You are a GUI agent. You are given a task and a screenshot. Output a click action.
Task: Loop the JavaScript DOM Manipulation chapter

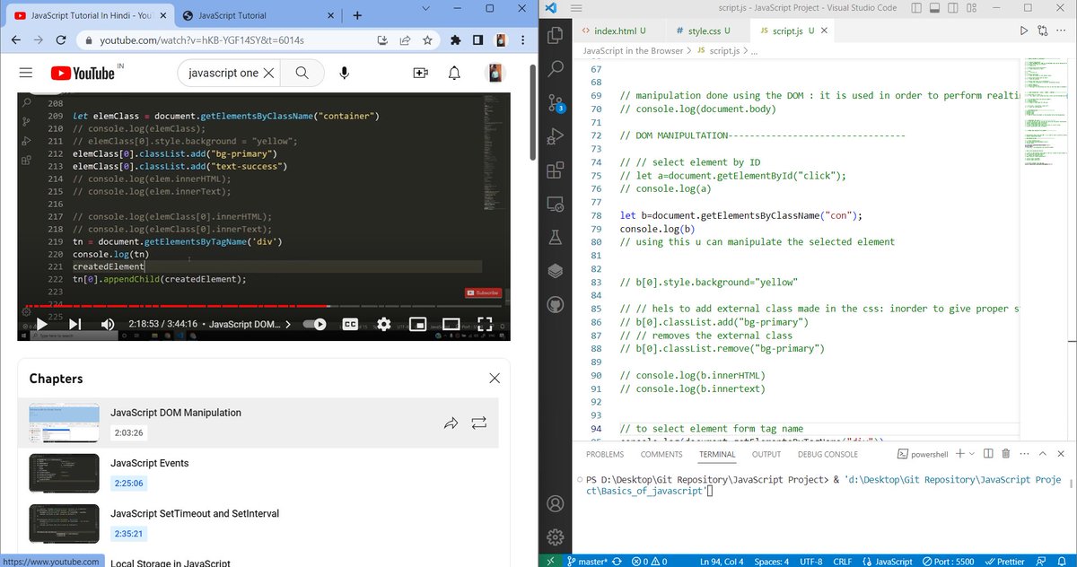click(x=477, y=422)
